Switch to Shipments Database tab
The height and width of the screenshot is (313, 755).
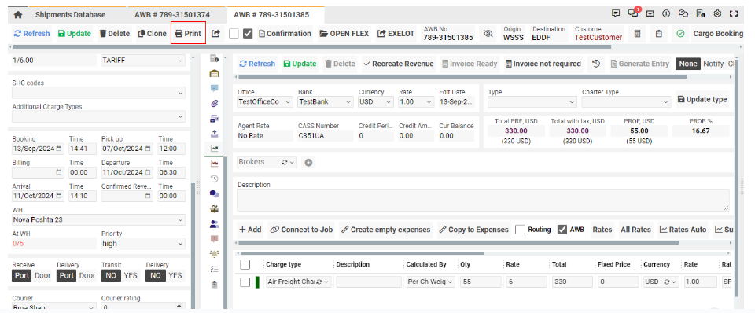coord(70,15)
